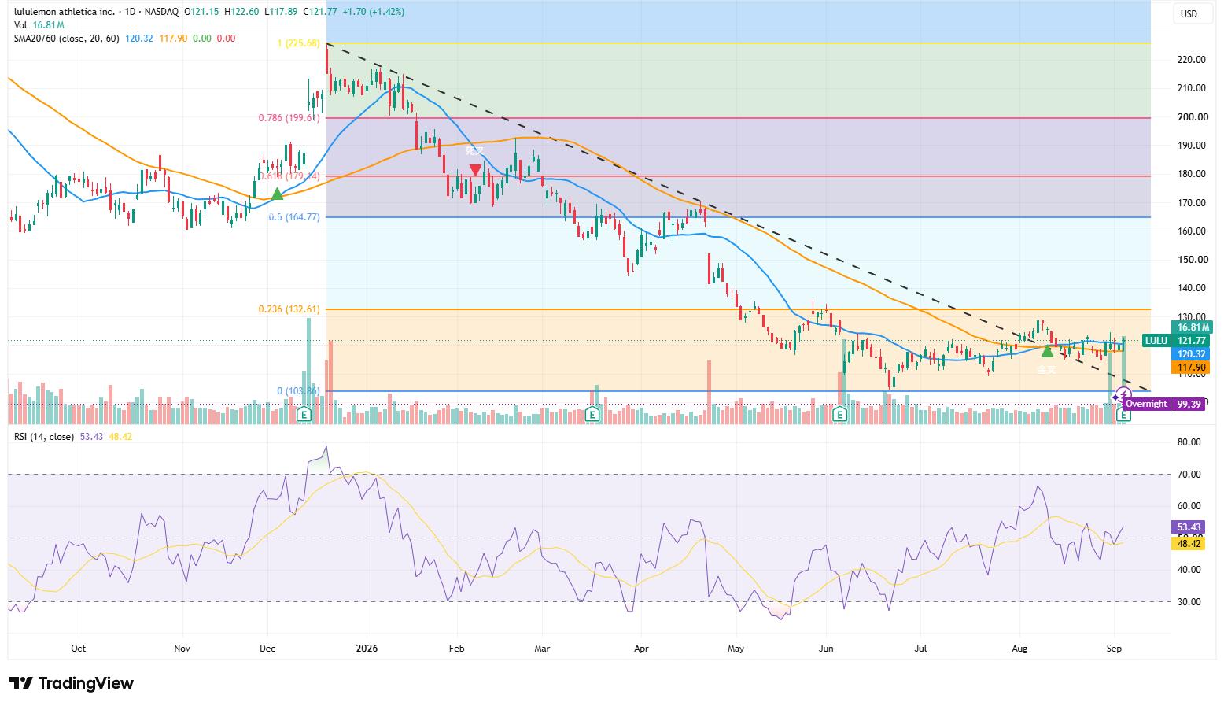
Task: Click the earnings marker under September
Action: pyautogui.click(x=1125, y=414)
